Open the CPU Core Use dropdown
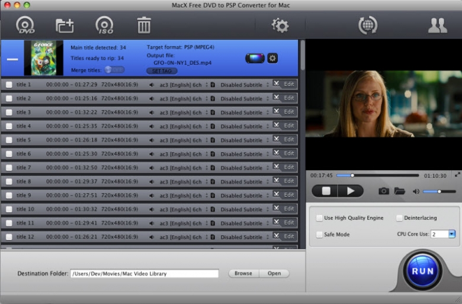Viewport: 462px width, 304px height. 451,234
